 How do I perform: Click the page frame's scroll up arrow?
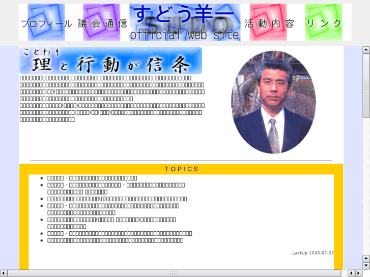pyautogui.click(x=366, y=50)
